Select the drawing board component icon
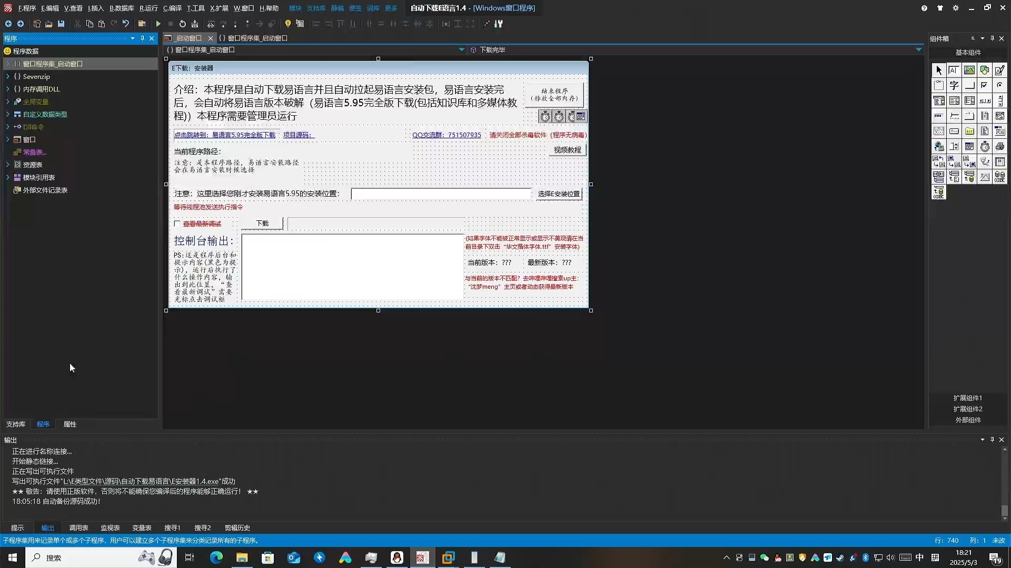The image size is (1011, 568). tap(1000, 70)
